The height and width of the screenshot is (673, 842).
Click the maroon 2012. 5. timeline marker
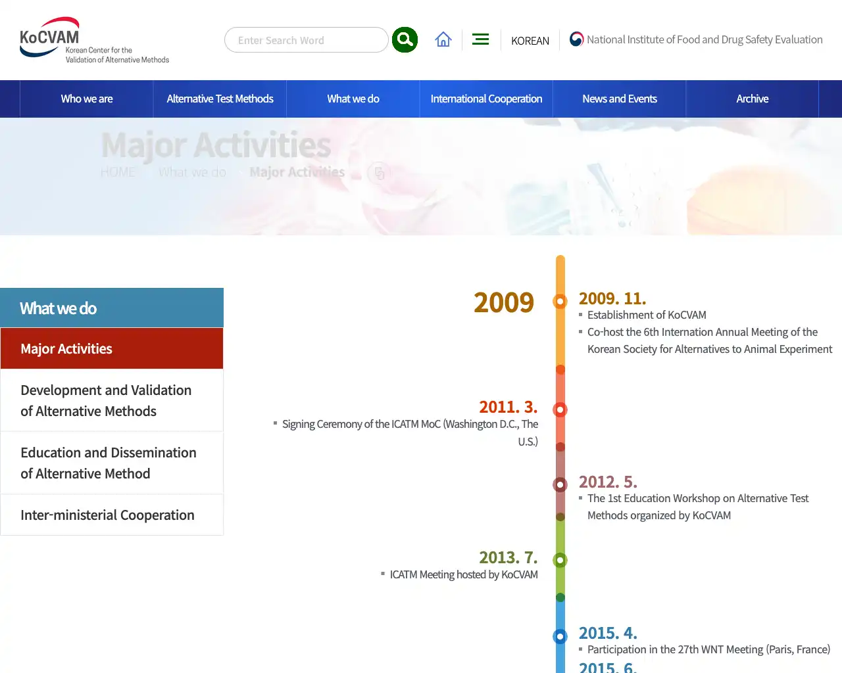click(560, 484)
